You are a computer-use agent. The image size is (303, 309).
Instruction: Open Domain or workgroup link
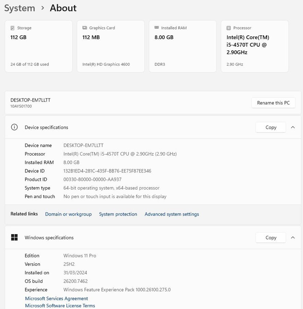(68, 214)
